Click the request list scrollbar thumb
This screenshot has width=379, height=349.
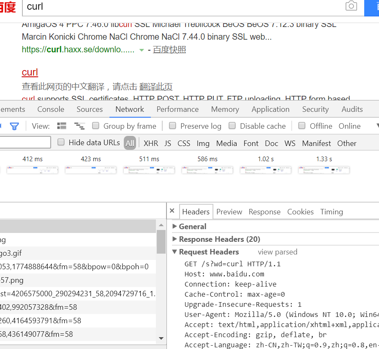161,242
